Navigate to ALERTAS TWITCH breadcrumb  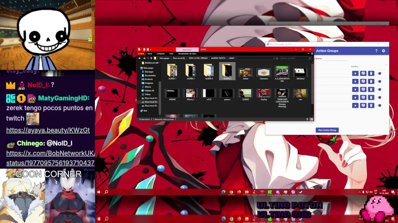pyautogui.click(x=218, y=58)
